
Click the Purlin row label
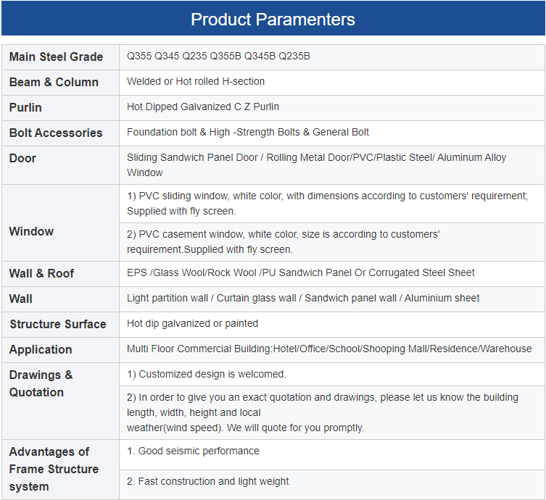tap(25, 107)
